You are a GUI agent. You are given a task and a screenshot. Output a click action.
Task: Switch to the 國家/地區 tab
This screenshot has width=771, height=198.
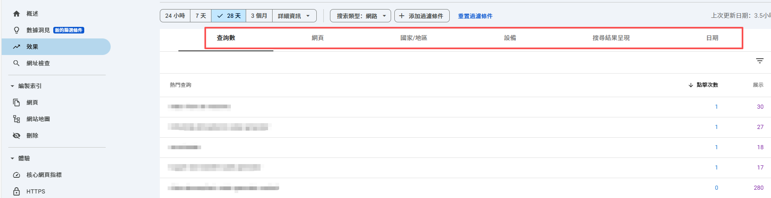coord(413,38)
